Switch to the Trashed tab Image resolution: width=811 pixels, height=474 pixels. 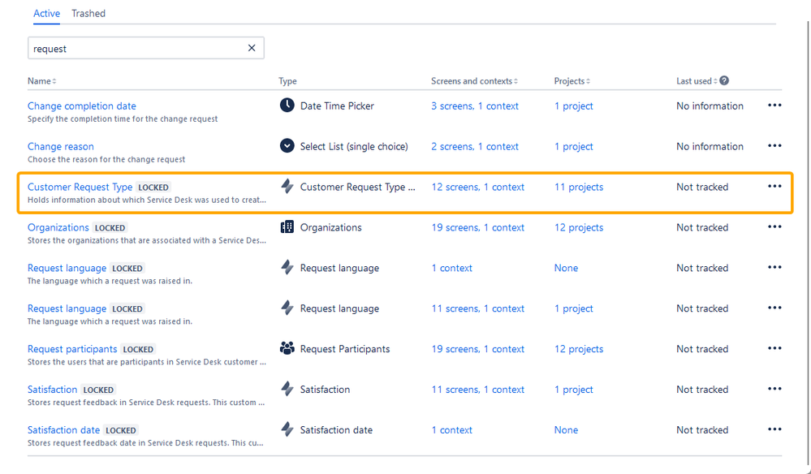click(x=88, y=14)
